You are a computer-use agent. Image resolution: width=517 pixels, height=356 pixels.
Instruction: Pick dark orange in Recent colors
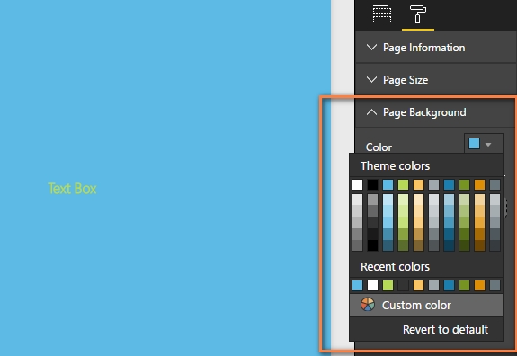(x=479, y=286)
